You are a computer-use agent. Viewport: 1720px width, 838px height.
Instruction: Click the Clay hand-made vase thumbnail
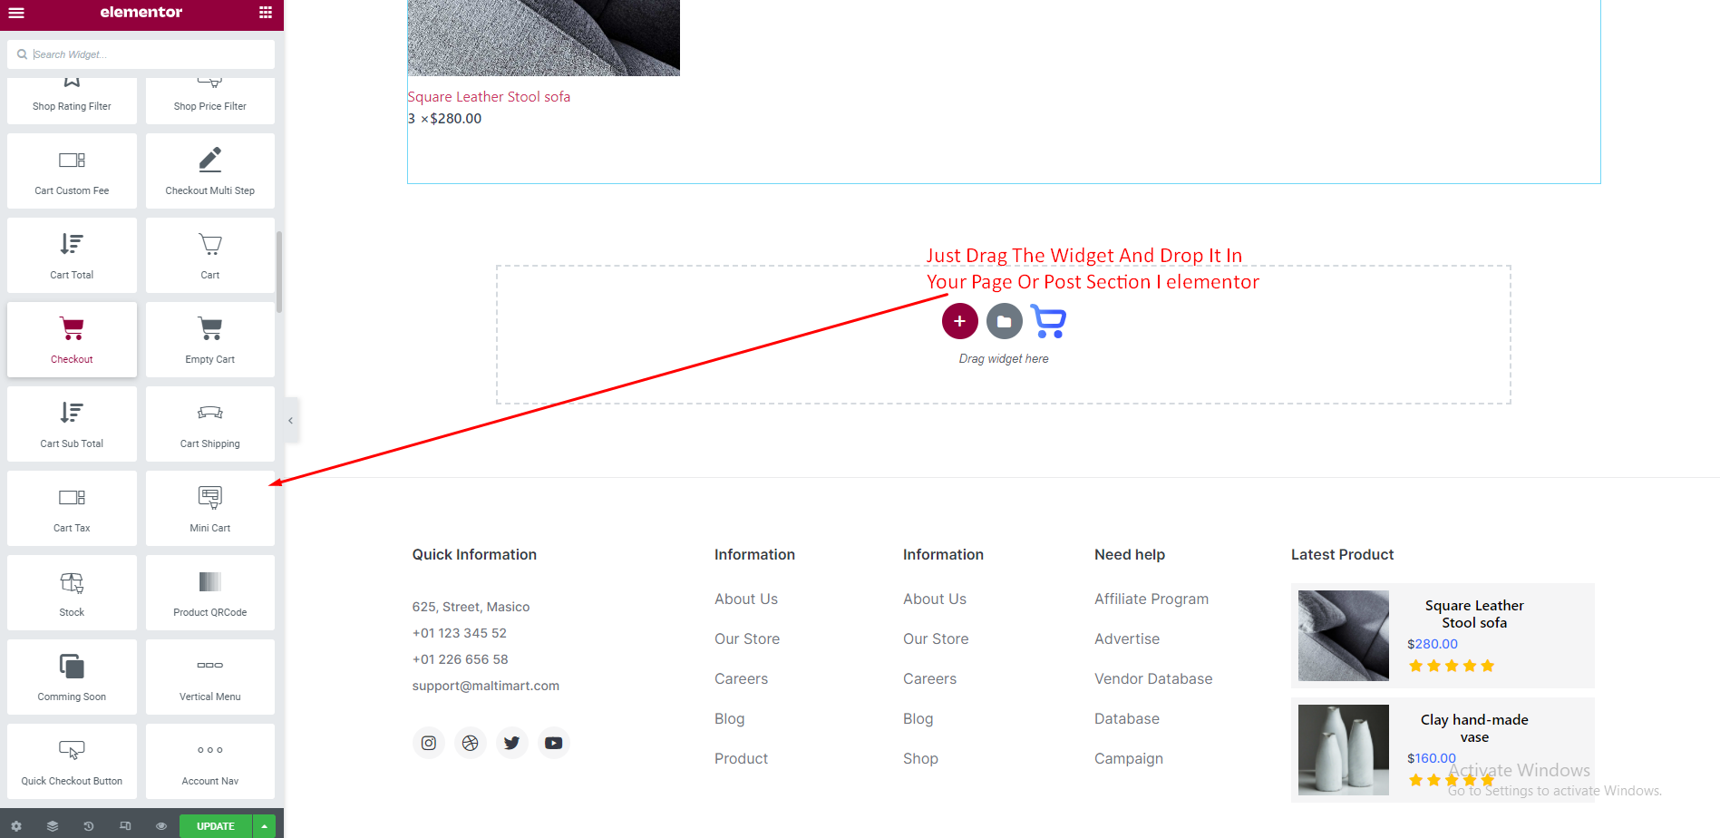1343,750
